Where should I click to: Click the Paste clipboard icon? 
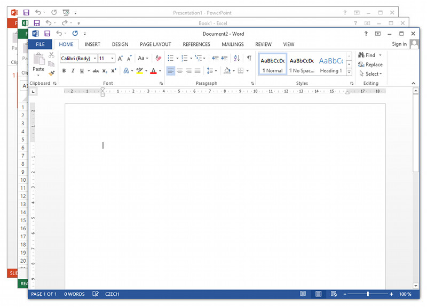38,59
